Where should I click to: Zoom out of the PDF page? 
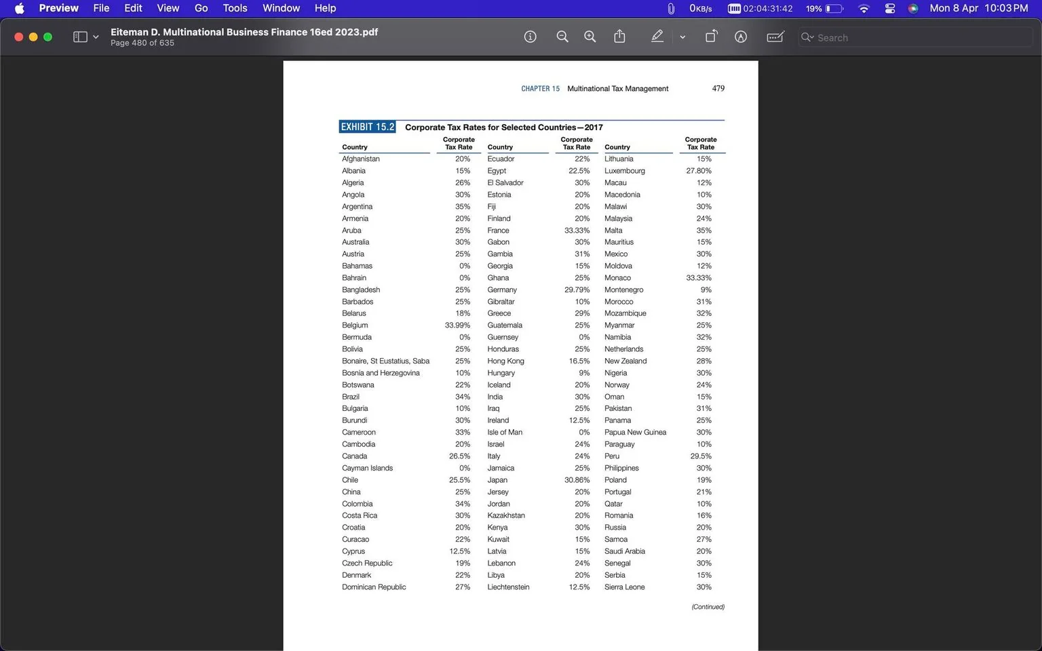click(x=562, y=37)
